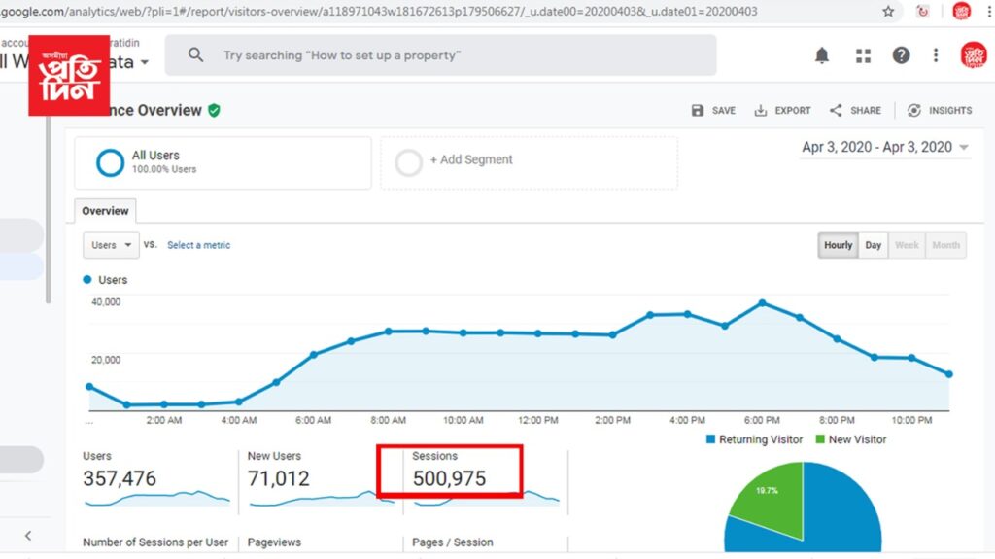Open the red browser profile avatar
The height and width of the screenshot is (559, 995).
(x=961, y=12)
